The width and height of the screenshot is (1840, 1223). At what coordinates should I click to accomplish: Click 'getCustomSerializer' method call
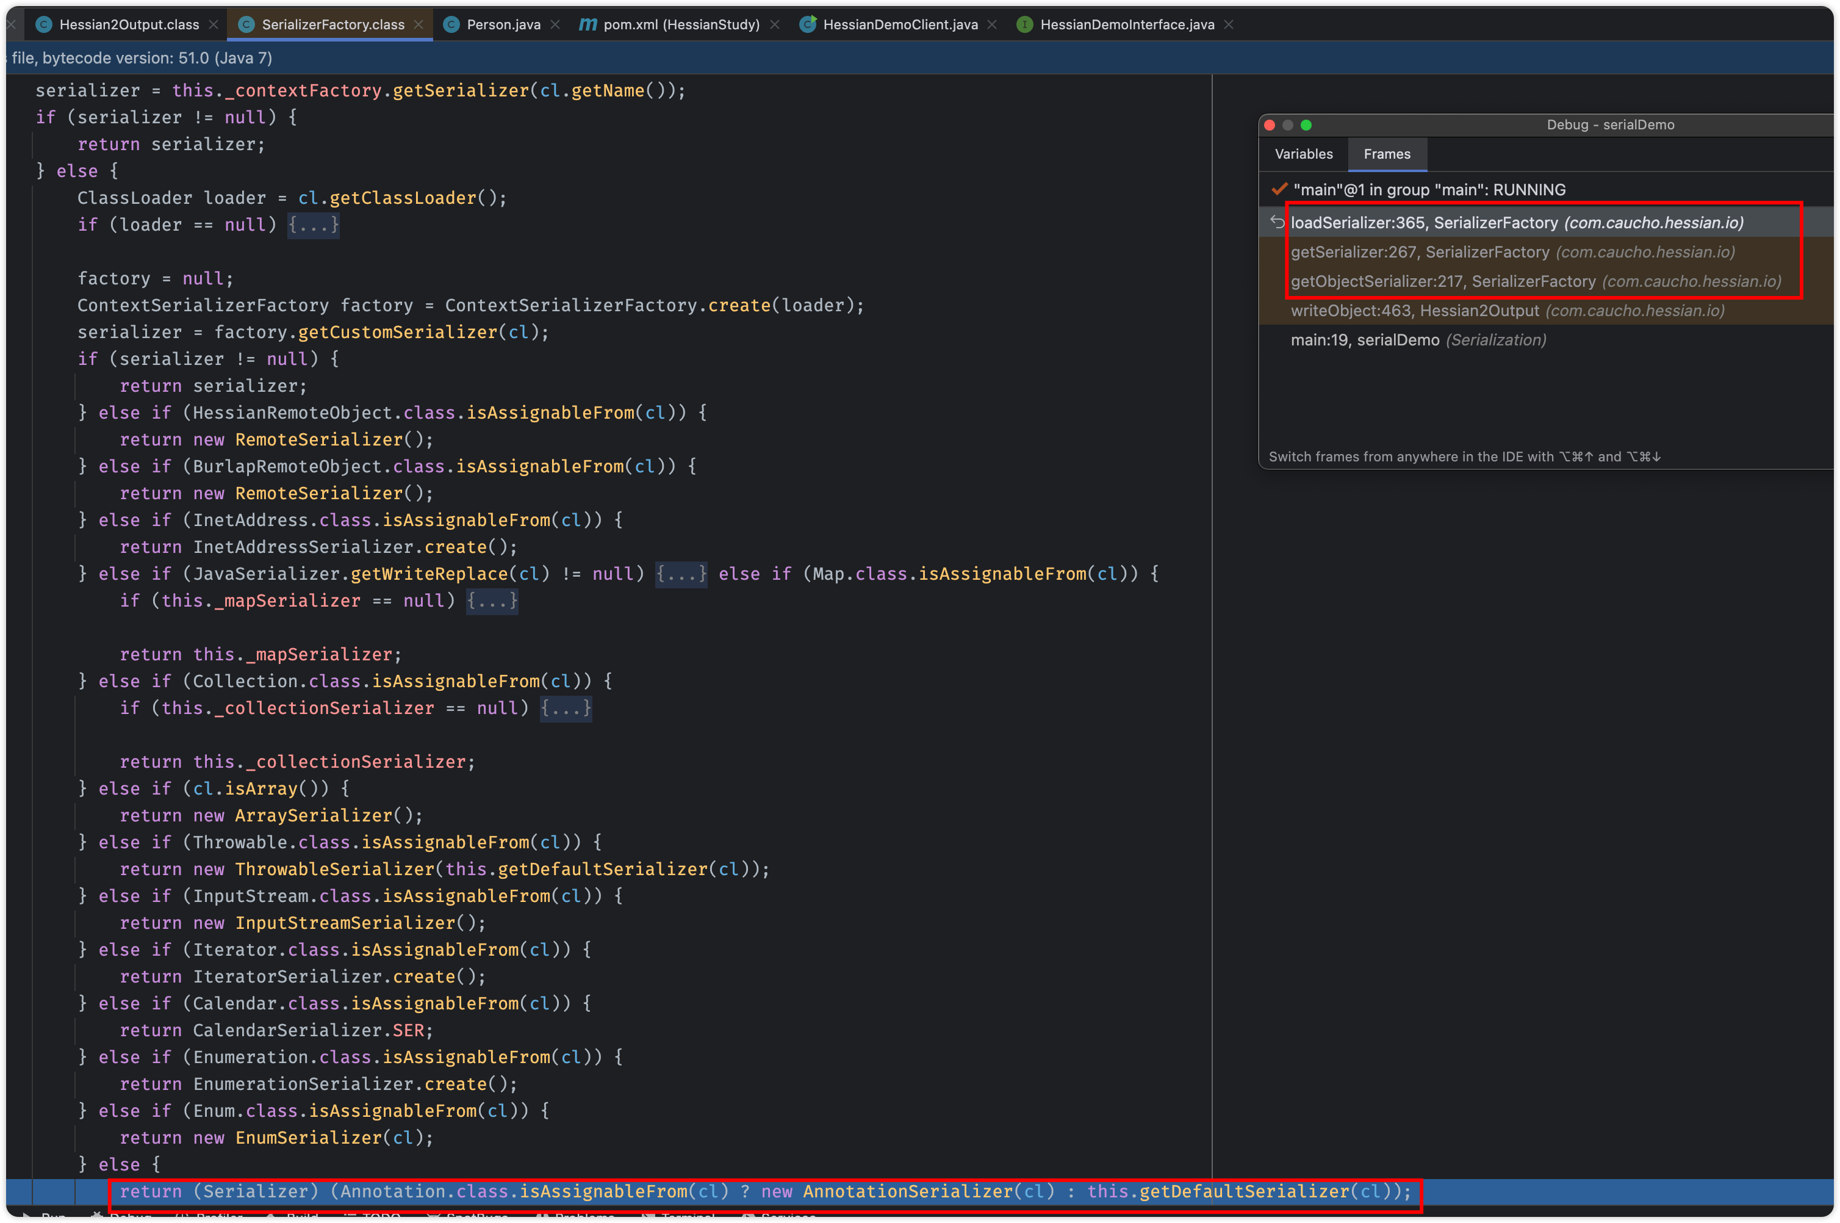tap(398, 332)
